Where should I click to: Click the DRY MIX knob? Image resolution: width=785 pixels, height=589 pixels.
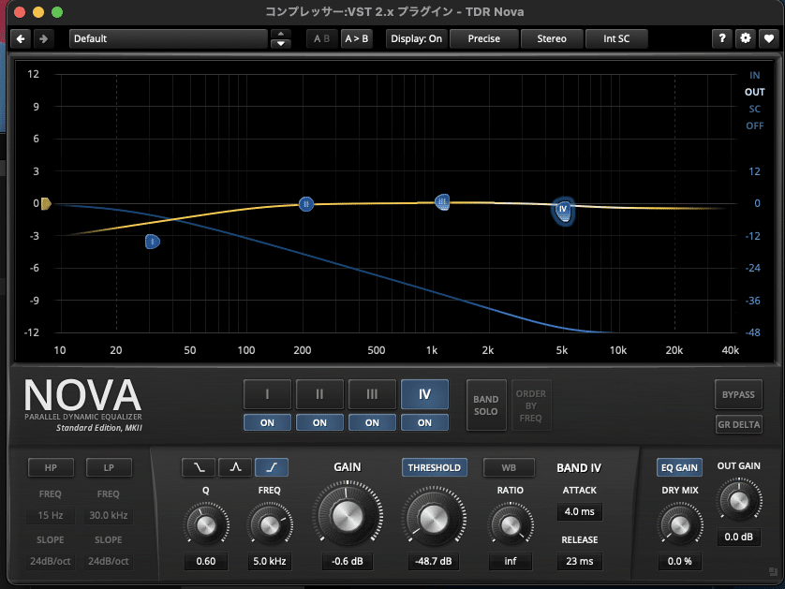point(680,525)
